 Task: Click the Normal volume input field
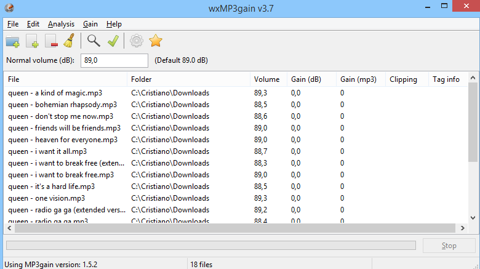tap(114, 60)
